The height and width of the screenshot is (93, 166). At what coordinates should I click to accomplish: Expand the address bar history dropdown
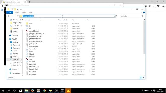click(x=114, y=16)
